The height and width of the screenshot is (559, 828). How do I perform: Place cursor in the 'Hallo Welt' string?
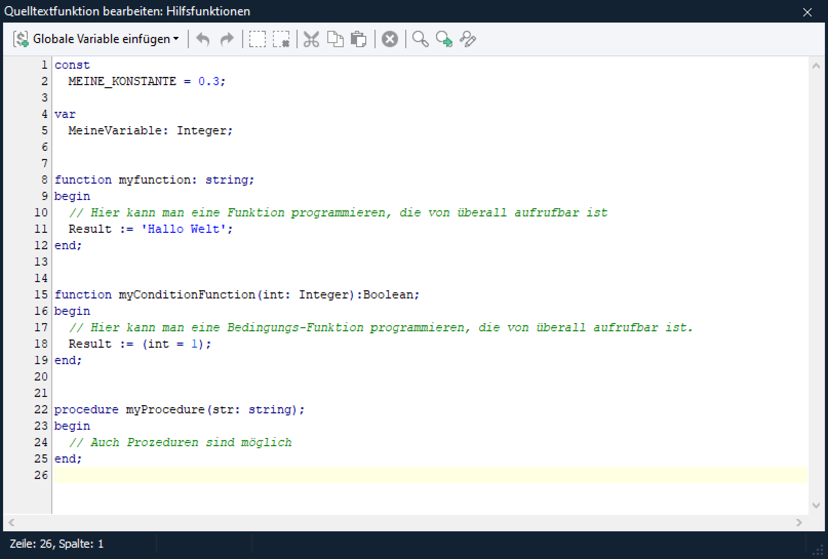click(184, 229)
